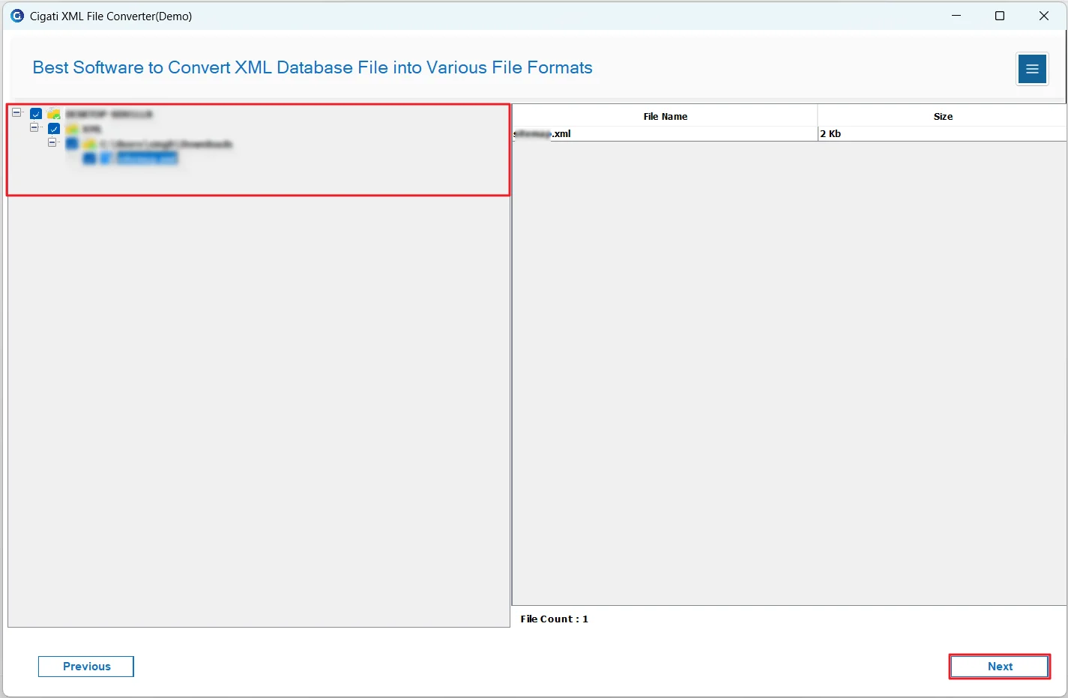The width and height of the screenshot is (1068, 698).
Task: Select the .xml file row in list
Action: (x=789, y=134)
